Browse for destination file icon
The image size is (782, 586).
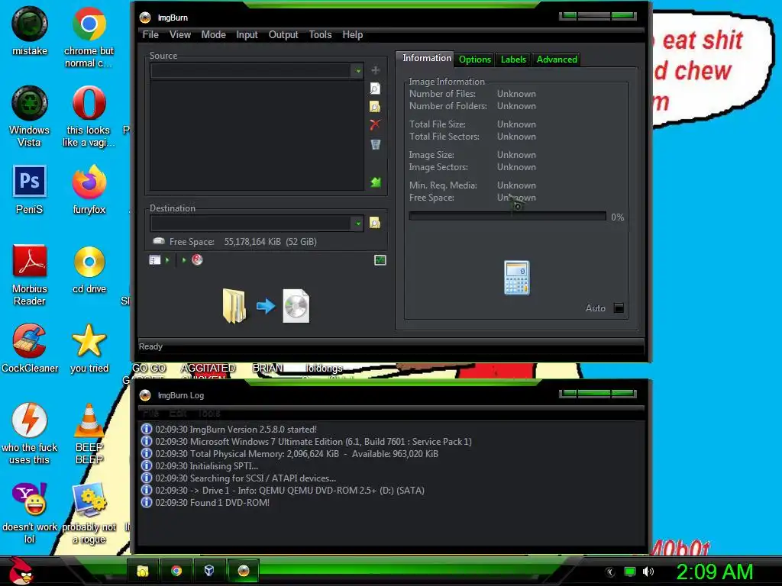click(x=375, y=223)
